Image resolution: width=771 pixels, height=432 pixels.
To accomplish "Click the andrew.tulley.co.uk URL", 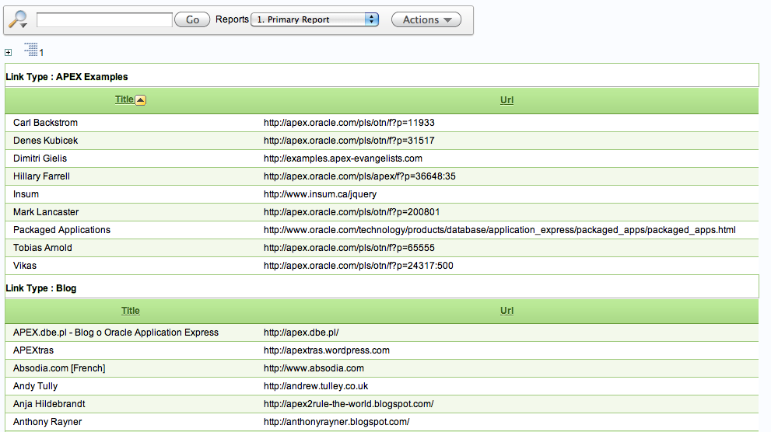I will 316,386.
